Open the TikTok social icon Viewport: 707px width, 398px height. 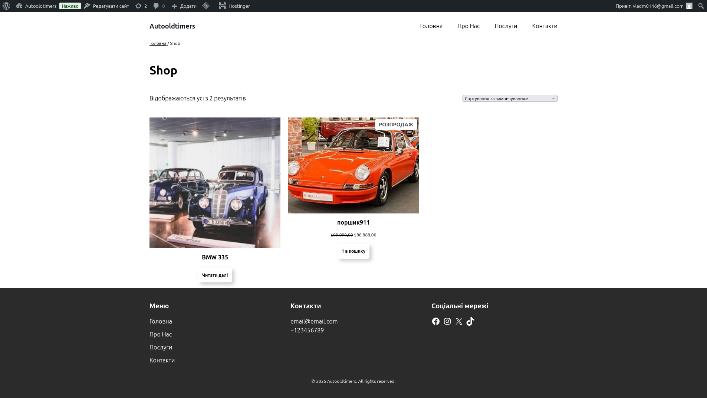[x=470, y=321]
